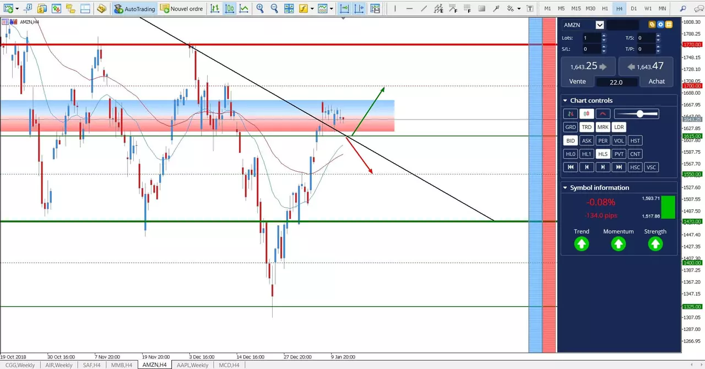Expand arrows objects dropdown arrow
This screenshot has height=369, width=705.
tap(519, 9)
